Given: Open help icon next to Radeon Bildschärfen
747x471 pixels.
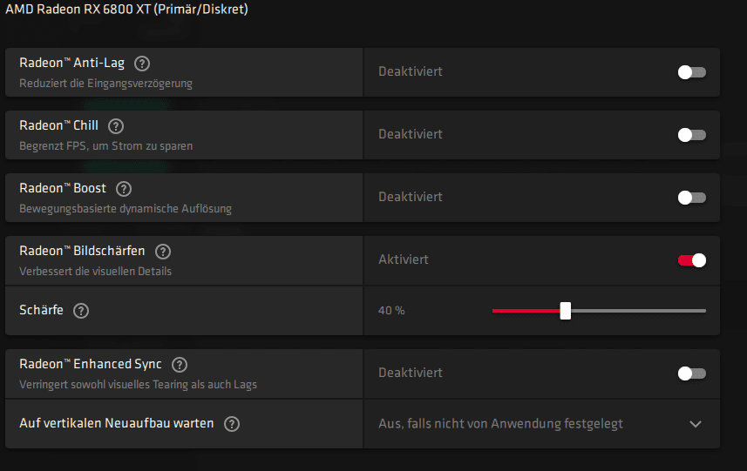Looking at the screenshot, I should coord(163,252).
